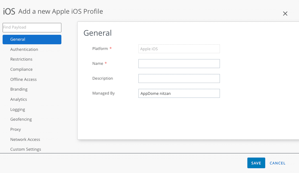The height and width of the screenshot is (173, 299).
Task: Select Offline Access in the sidebar
Action: point(23,79)
